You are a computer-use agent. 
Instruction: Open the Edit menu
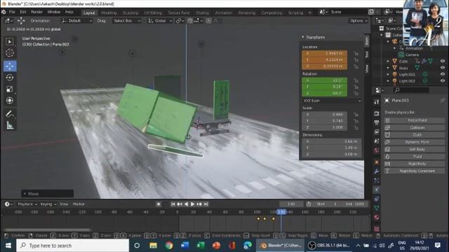click(x=23, y=12)
